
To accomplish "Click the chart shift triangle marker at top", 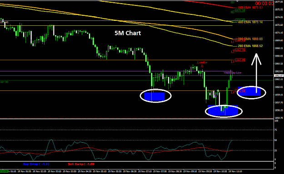I will click(x=237, y=1).
